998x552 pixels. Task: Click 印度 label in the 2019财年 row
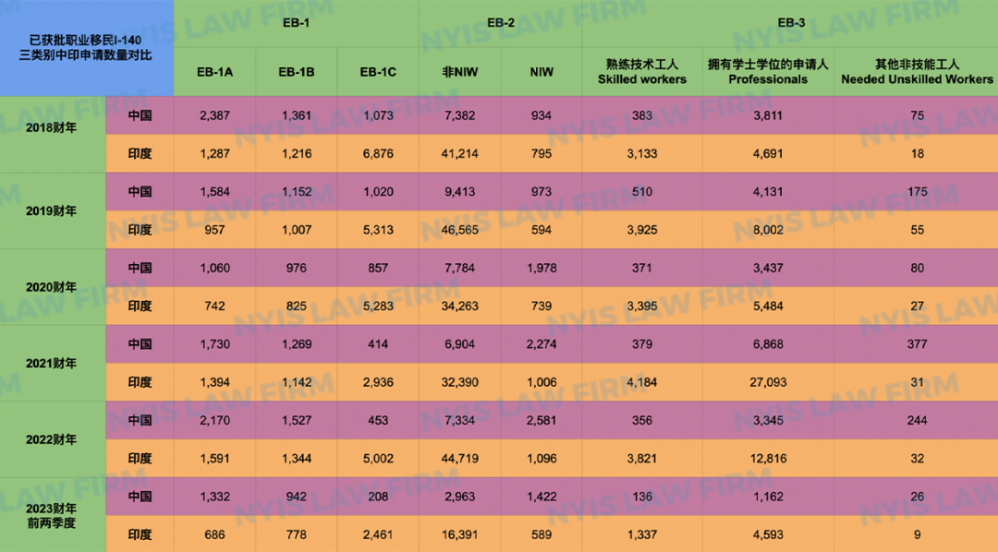coord(140,230)
